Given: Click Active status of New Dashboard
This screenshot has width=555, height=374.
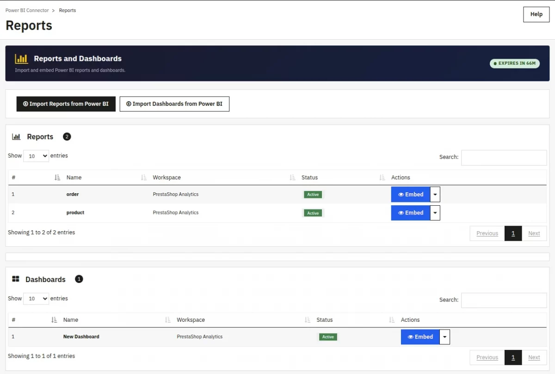Looking at the screenshot, I should [x=328, y=337].
